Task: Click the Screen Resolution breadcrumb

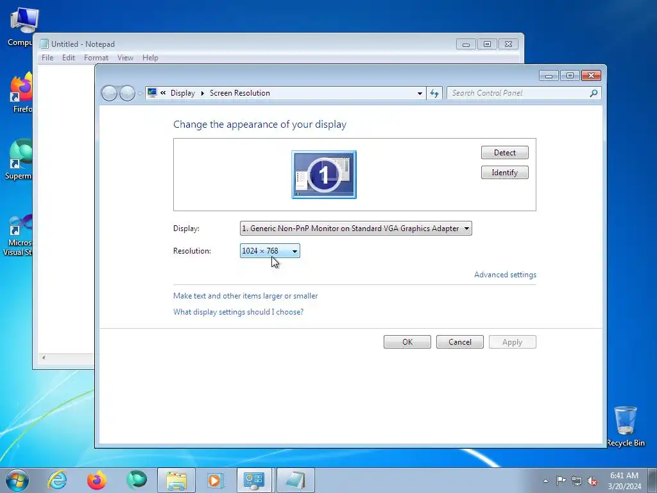Action: pos(240,93)
